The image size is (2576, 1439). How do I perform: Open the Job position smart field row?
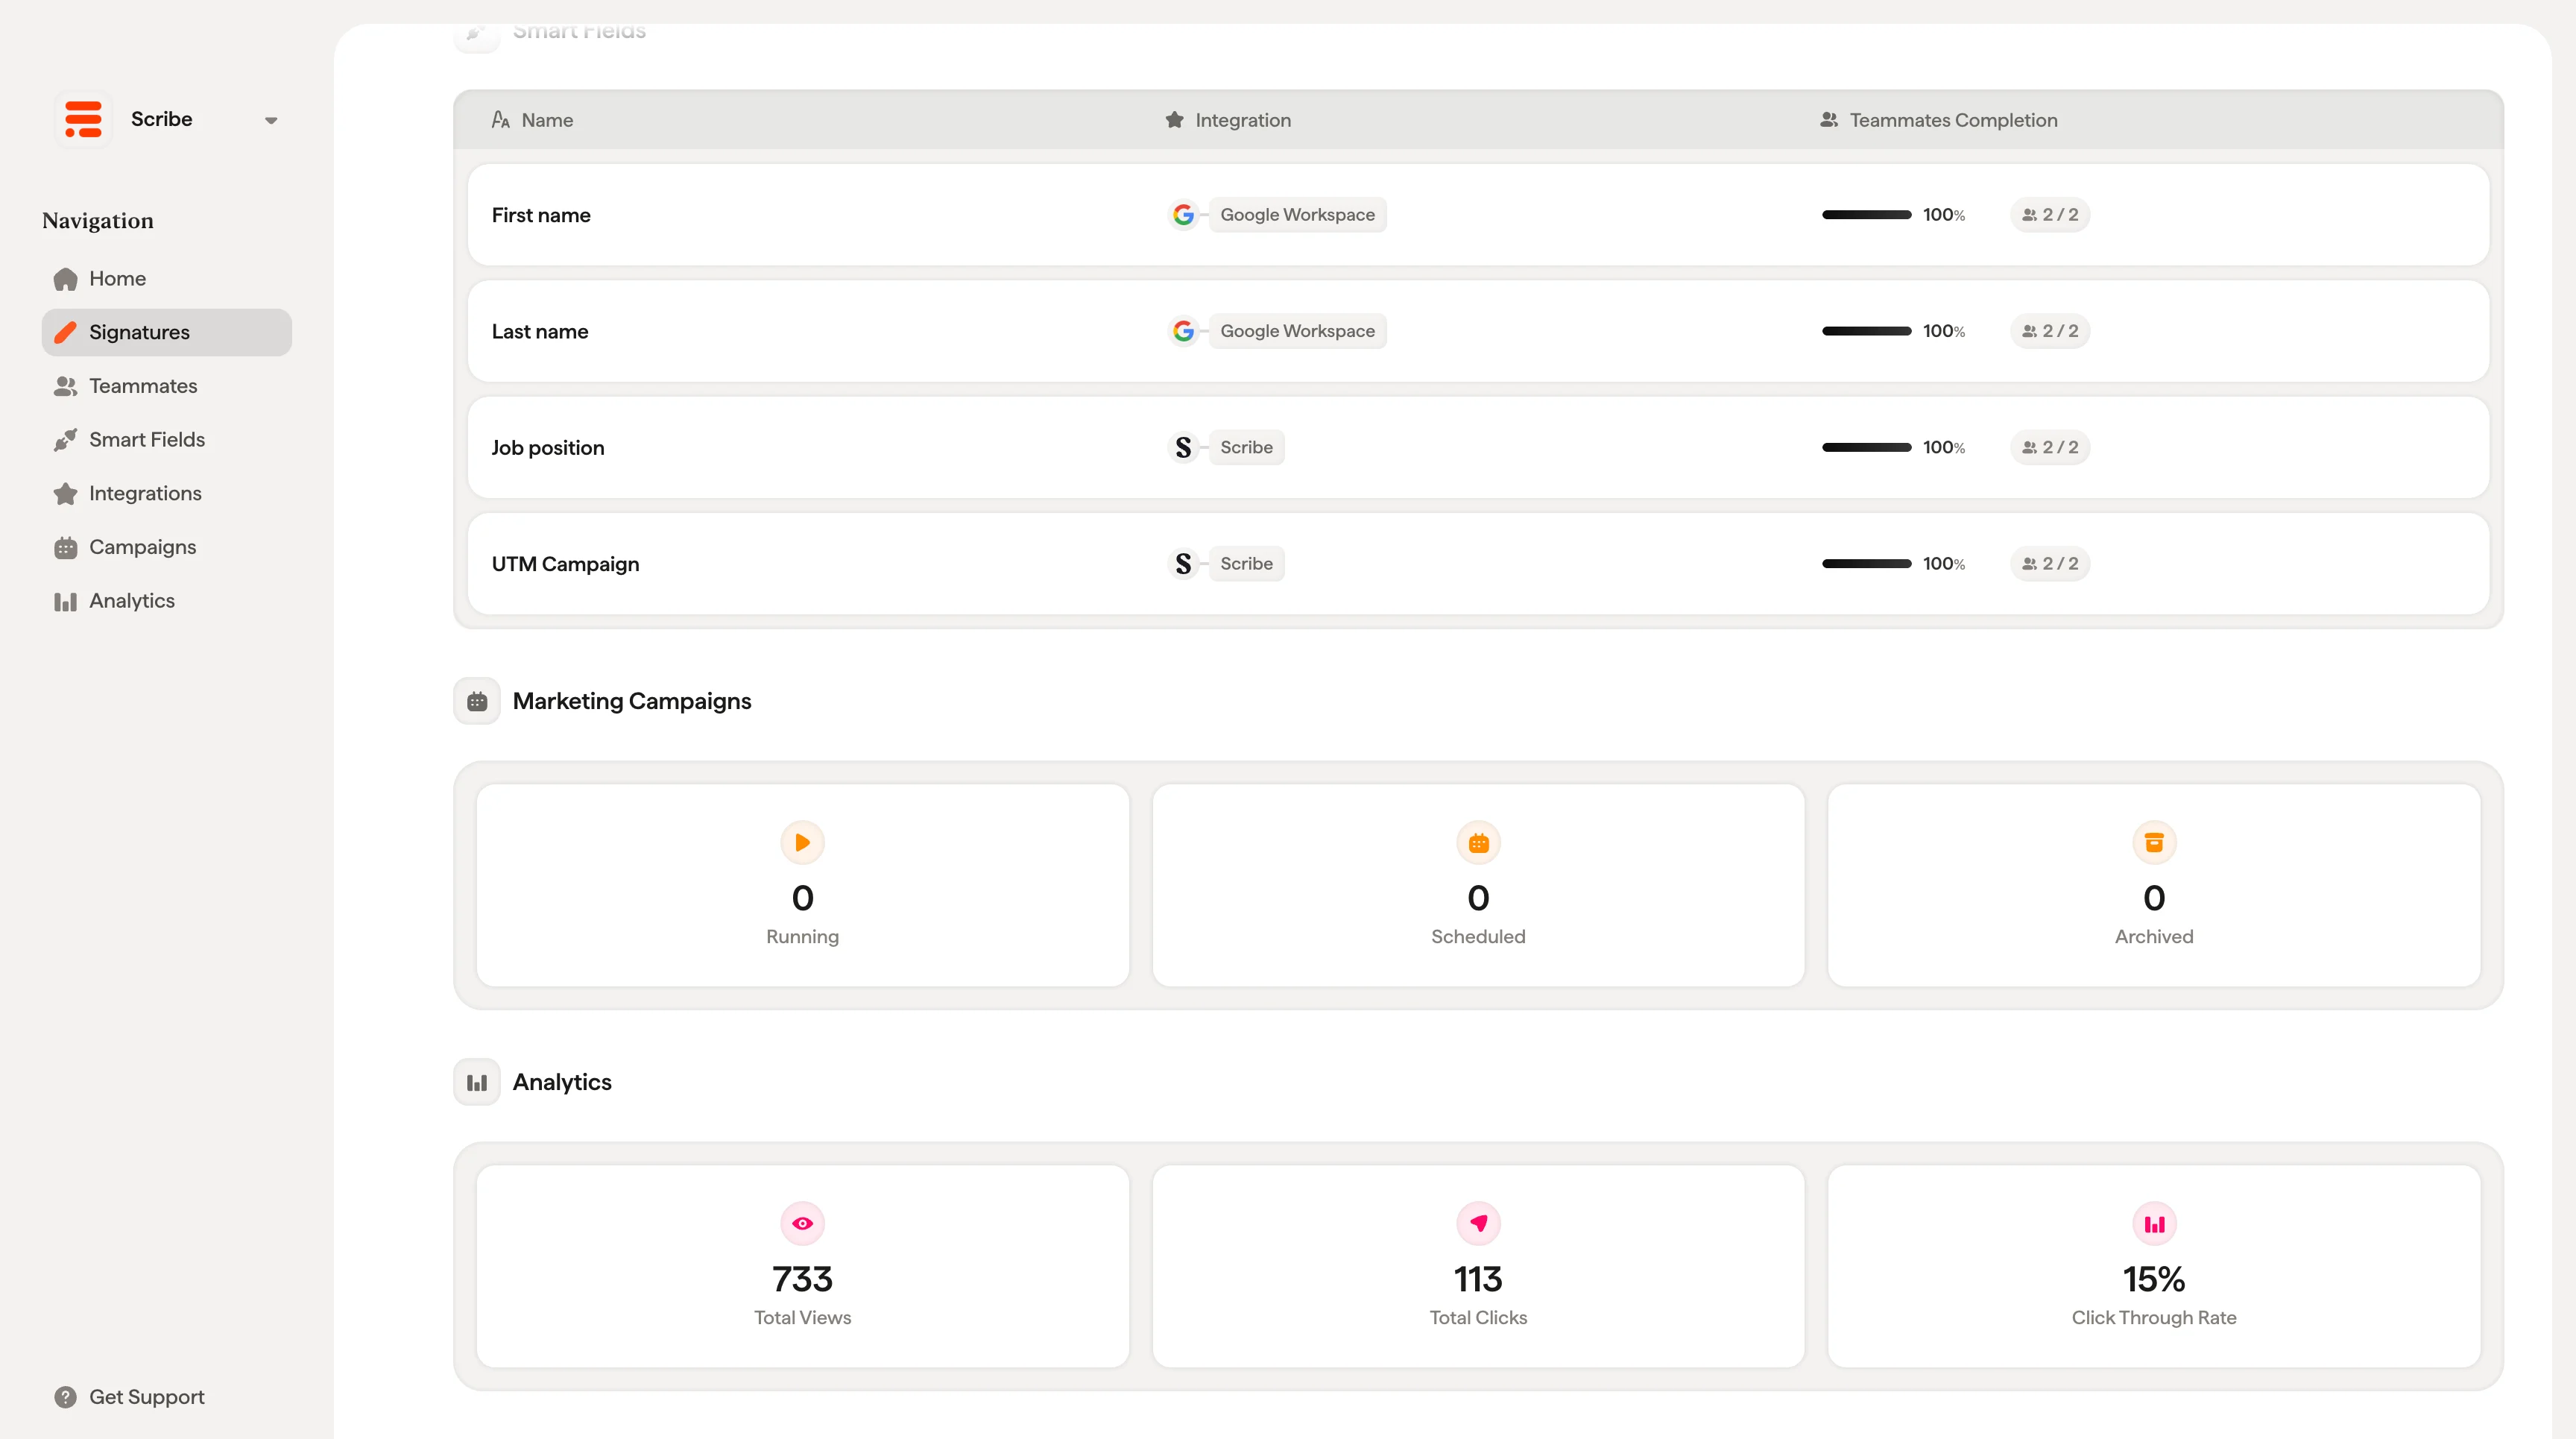pyautogui.click(x=1478, y=447)
